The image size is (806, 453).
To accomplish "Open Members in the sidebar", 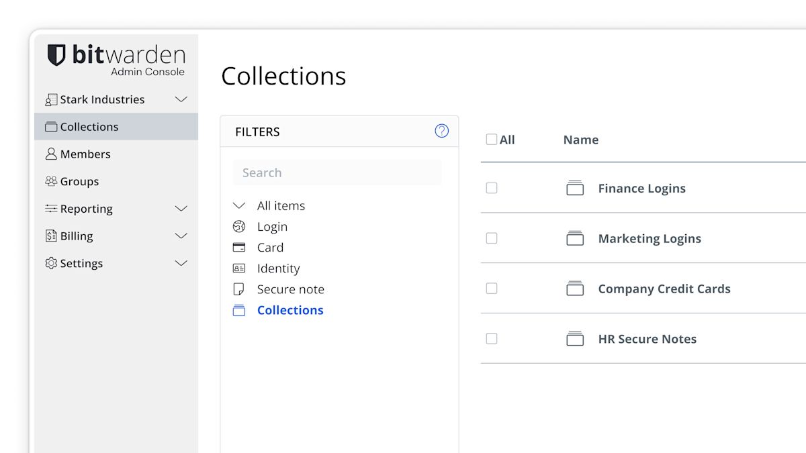I will [85, 154].
